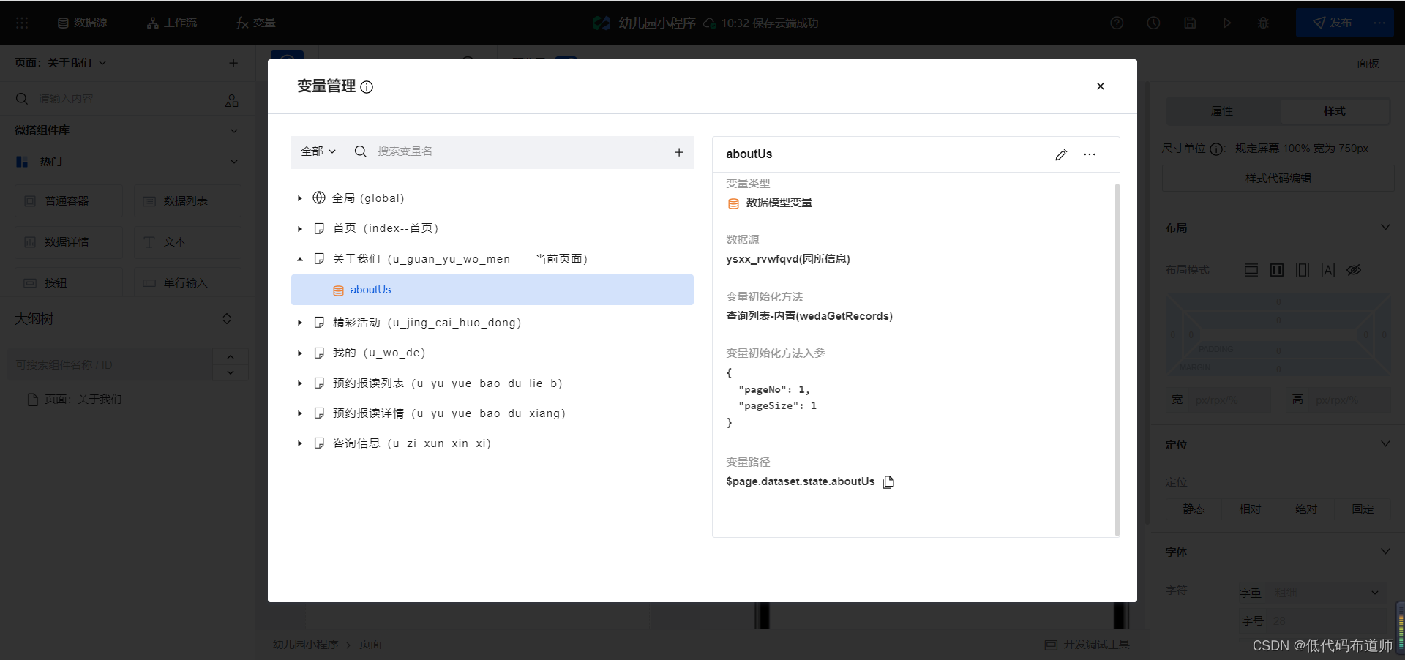Screen dimensions: 1405x660
Task: Click the 发布 publish button
Action: click(1332, 23)
